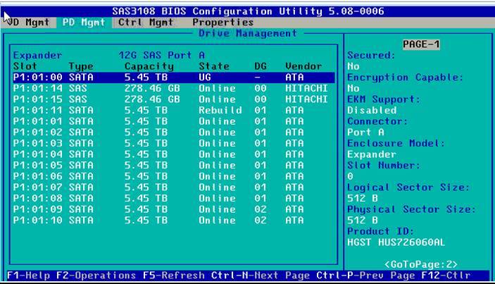
Task: Click the UG state of P1:01:00
Action: tap(205, 78)
